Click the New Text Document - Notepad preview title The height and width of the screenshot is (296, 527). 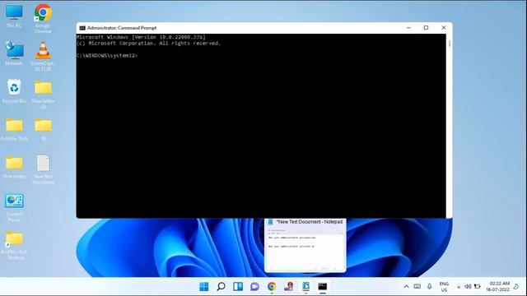[x=310, y=222]
